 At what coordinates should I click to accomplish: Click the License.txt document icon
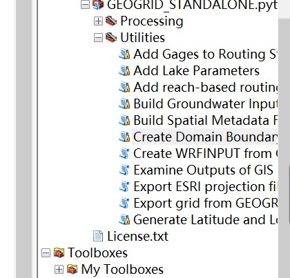click(x=98, y=236)
